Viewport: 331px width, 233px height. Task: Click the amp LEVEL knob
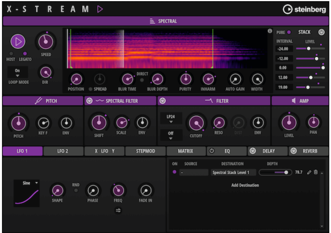click(289, 122)
